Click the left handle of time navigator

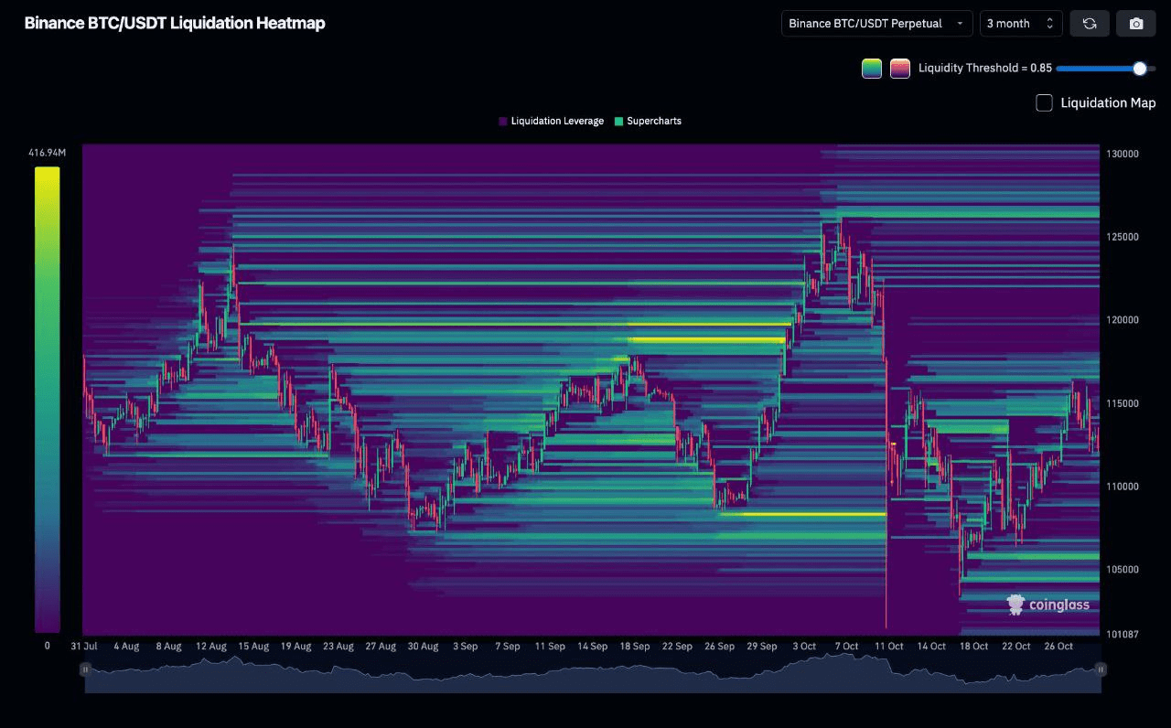pos(85,669)
